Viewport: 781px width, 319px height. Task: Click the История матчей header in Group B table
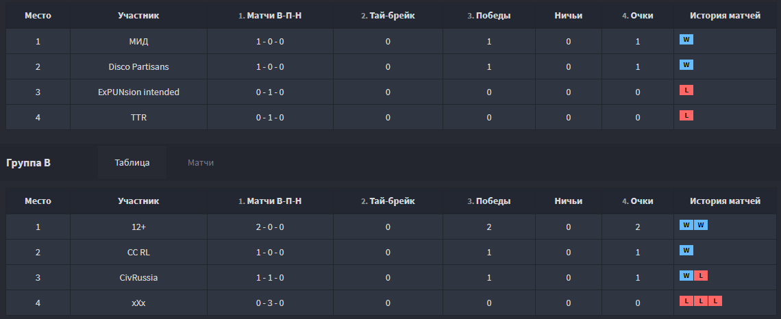726,201
